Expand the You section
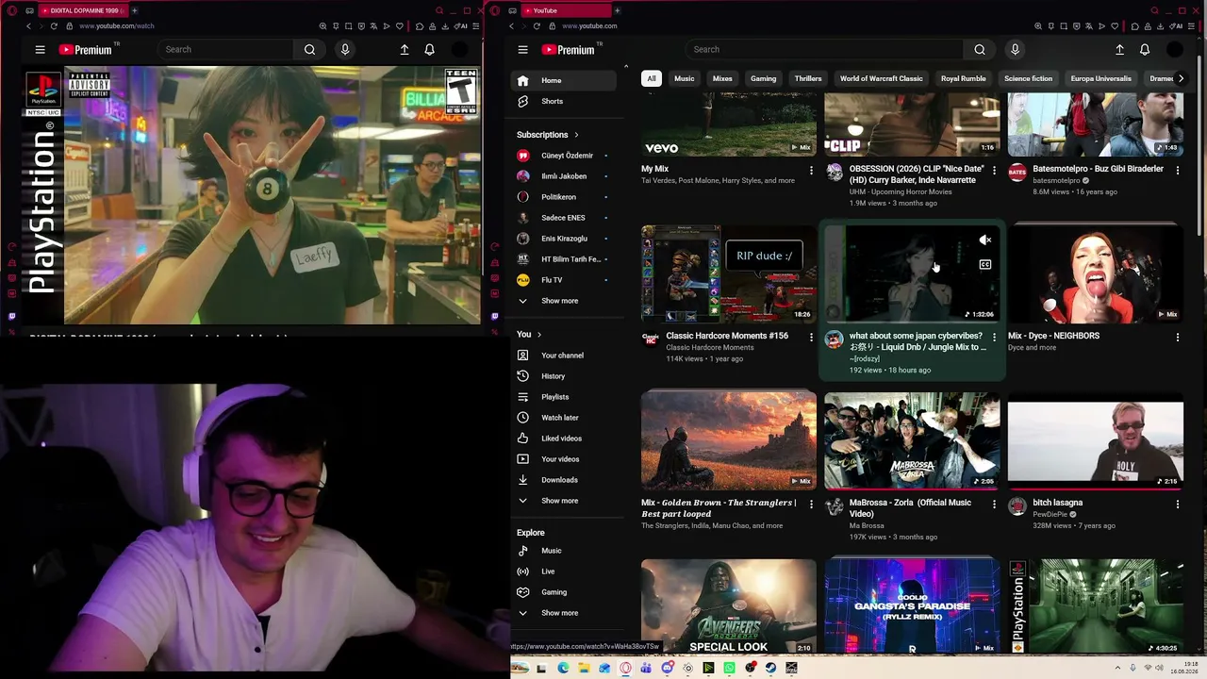The width and height of the screenshot is (1207, 679). [529, 335]
